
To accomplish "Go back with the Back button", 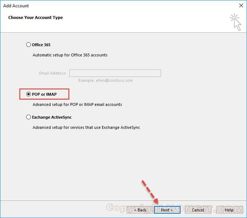I will [140, 210].
